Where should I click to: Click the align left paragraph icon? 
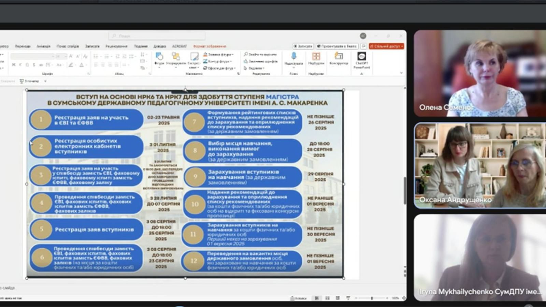tap(96, 64)
